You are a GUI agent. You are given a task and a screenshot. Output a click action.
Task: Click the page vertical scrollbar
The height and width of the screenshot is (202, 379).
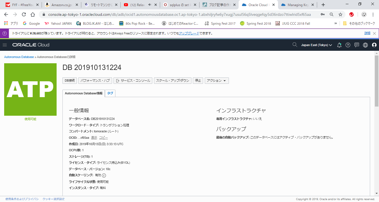[x=377, y=81]
